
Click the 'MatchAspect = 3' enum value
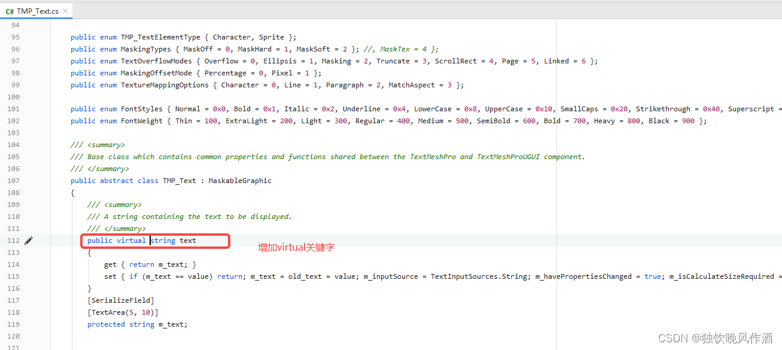[x=420, y=85]
